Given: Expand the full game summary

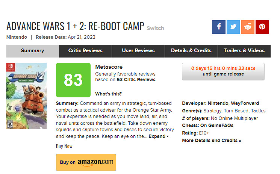Looking at the screenshot, I should pyautogui.click(x=159, y=136).
